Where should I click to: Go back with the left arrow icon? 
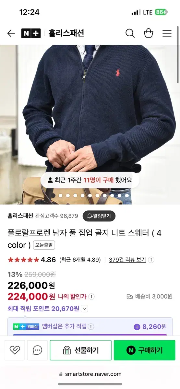[11, 33]
